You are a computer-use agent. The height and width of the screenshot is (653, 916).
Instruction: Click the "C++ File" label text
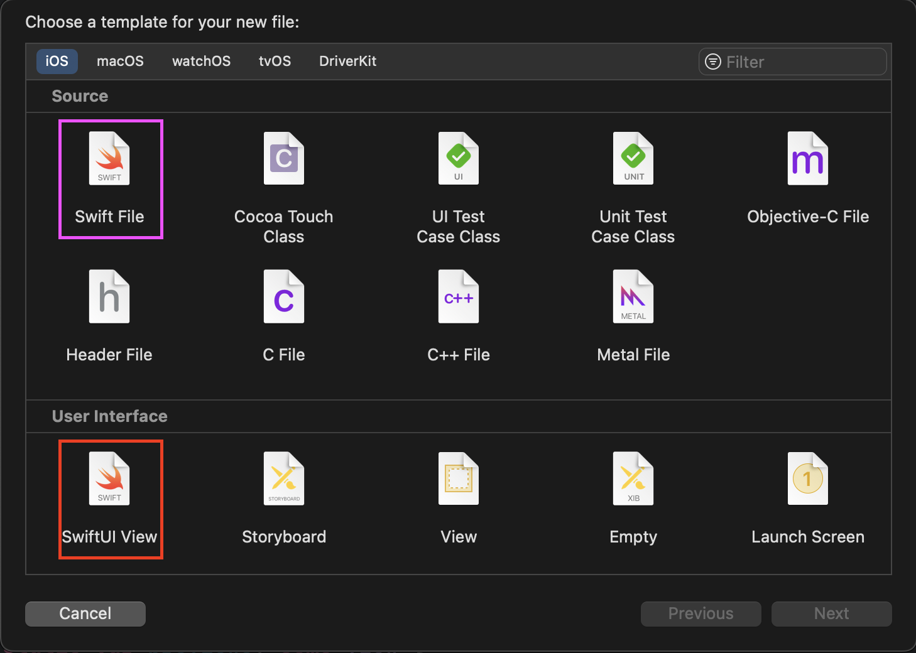point(459,355)
